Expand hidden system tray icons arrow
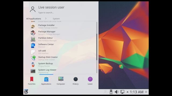The width and height of the screenshot is (172, 96). pos(127,92)
